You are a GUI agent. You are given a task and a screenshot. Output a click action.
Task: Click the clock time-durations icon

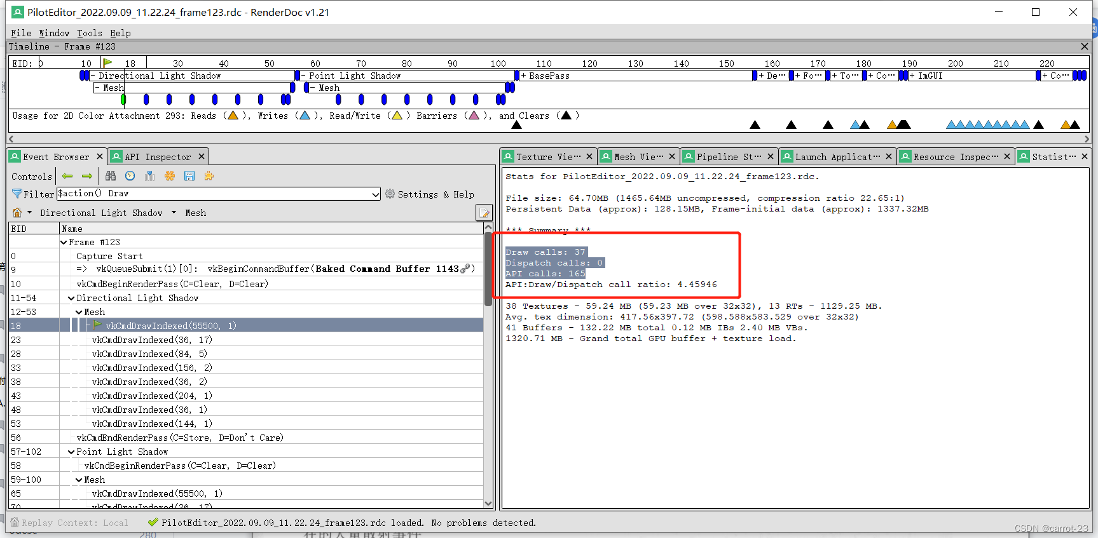130,176
